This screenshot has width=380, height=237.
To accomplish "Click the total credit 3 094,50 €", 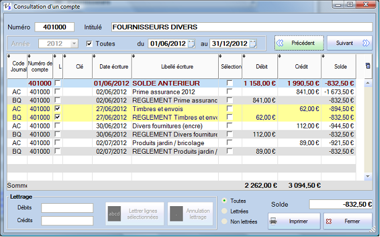I will pos(305,185).
